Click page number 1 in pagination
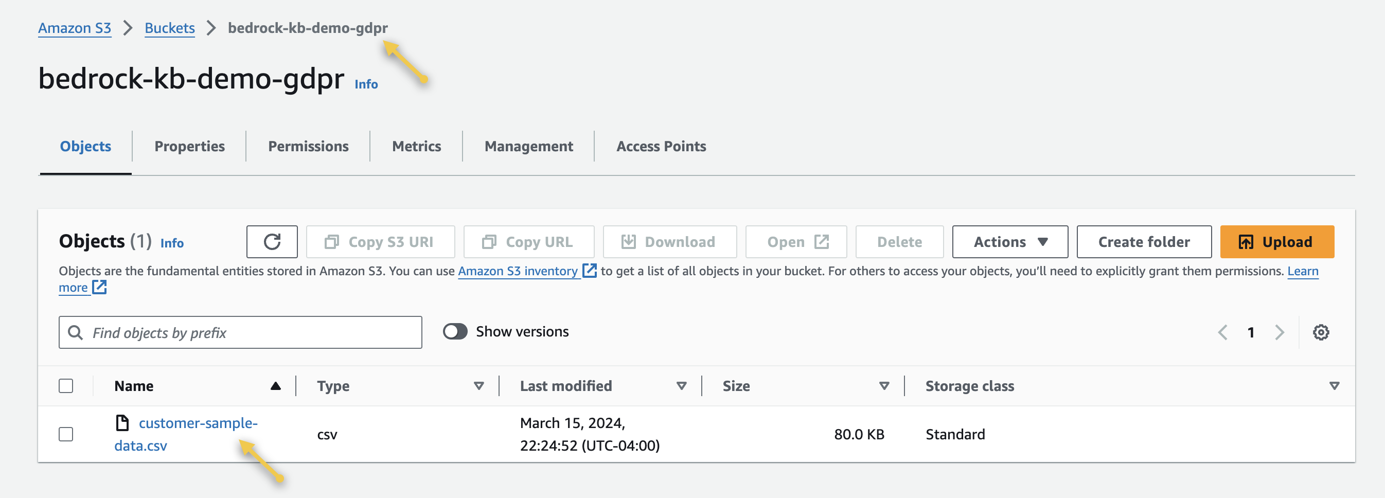 (1251, 332)
